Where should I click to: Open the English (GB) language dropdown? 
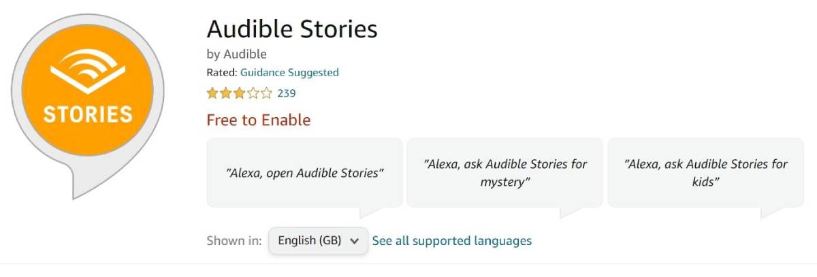tap(318, 241)
